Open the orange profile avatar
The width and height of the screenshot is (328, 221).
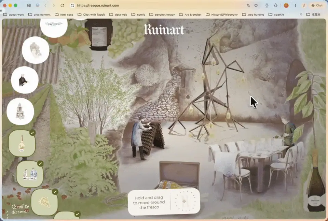(286, 5)
